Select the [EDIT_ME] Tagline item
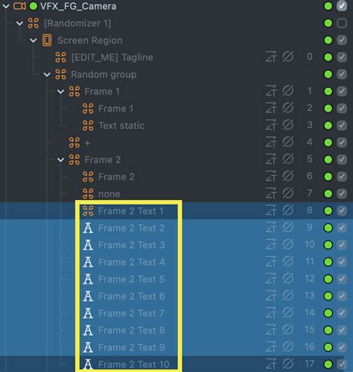Image resolution: width=353 pixels, height=372 pixels. pos(112,57)
